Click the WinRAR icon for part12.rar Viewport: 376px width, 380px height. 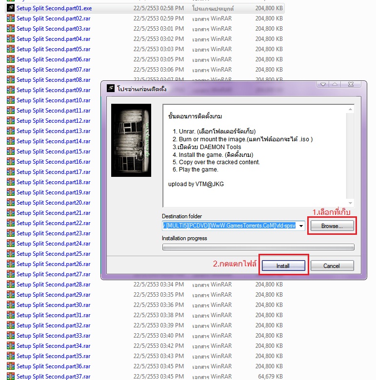10,120
